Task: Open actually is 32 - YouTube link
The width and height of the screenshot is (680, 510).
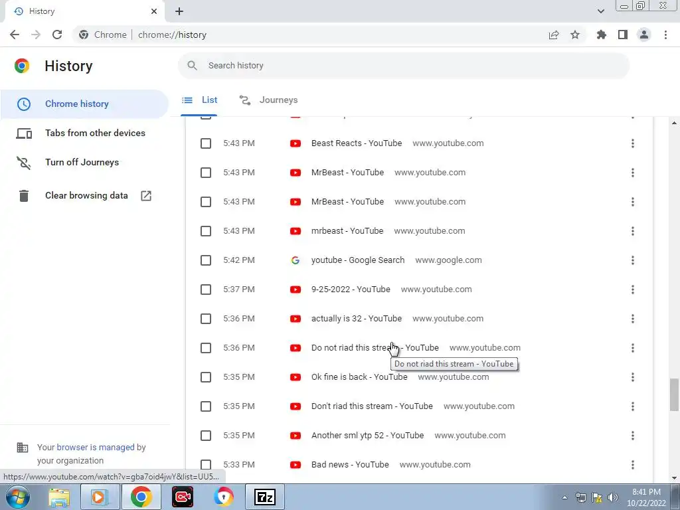Action: [x=357, y=319]
